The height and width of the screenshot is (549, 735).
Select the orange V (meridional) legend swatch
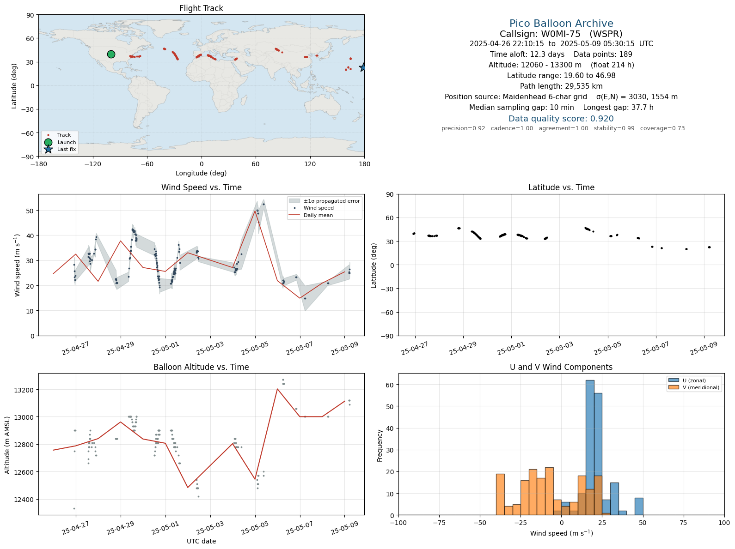pos(673,387)
